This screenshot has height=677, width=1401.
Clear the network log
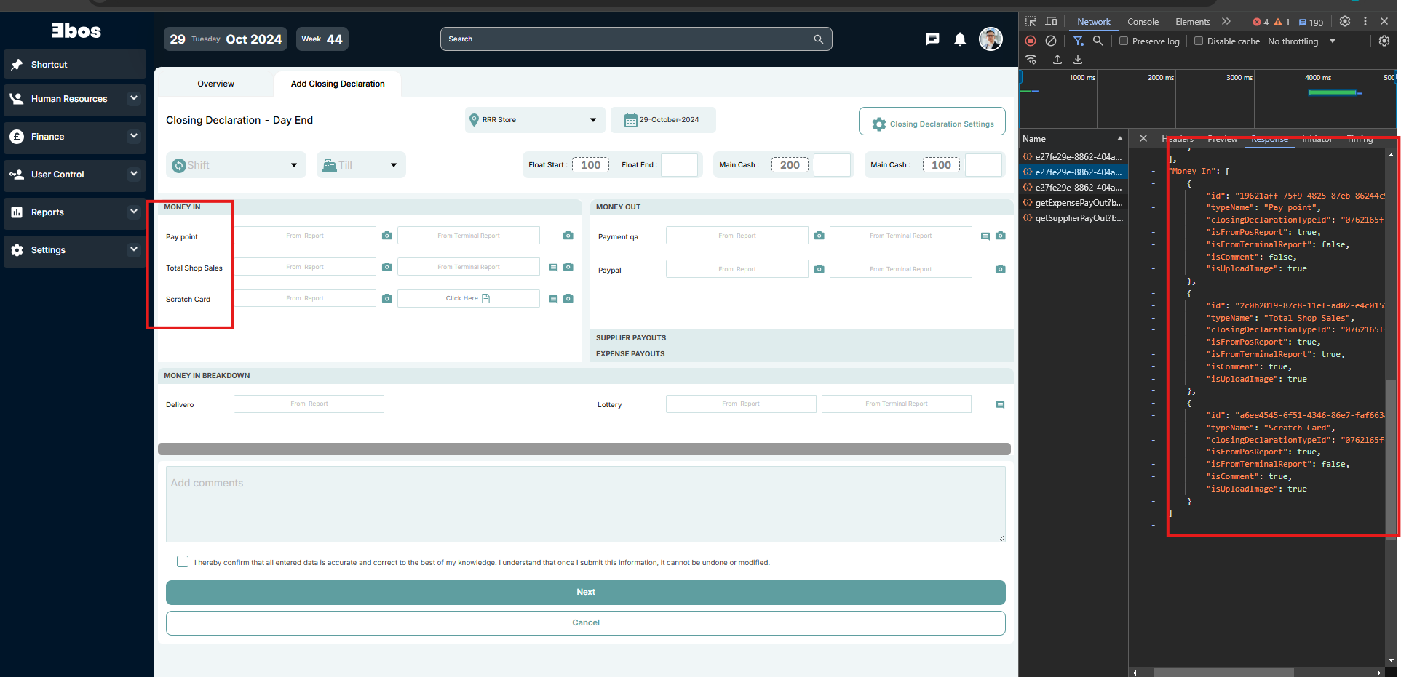click(1051, 41)
